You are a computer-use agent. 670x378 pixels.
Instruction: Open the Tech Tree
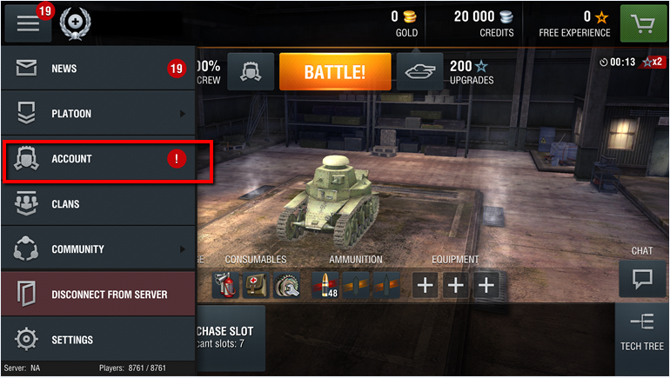tap(642, 333)
